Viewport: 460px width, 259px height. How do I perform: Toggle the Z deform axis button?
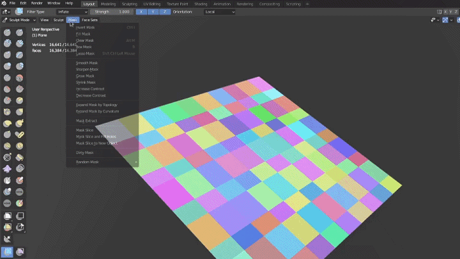[164, 12]
